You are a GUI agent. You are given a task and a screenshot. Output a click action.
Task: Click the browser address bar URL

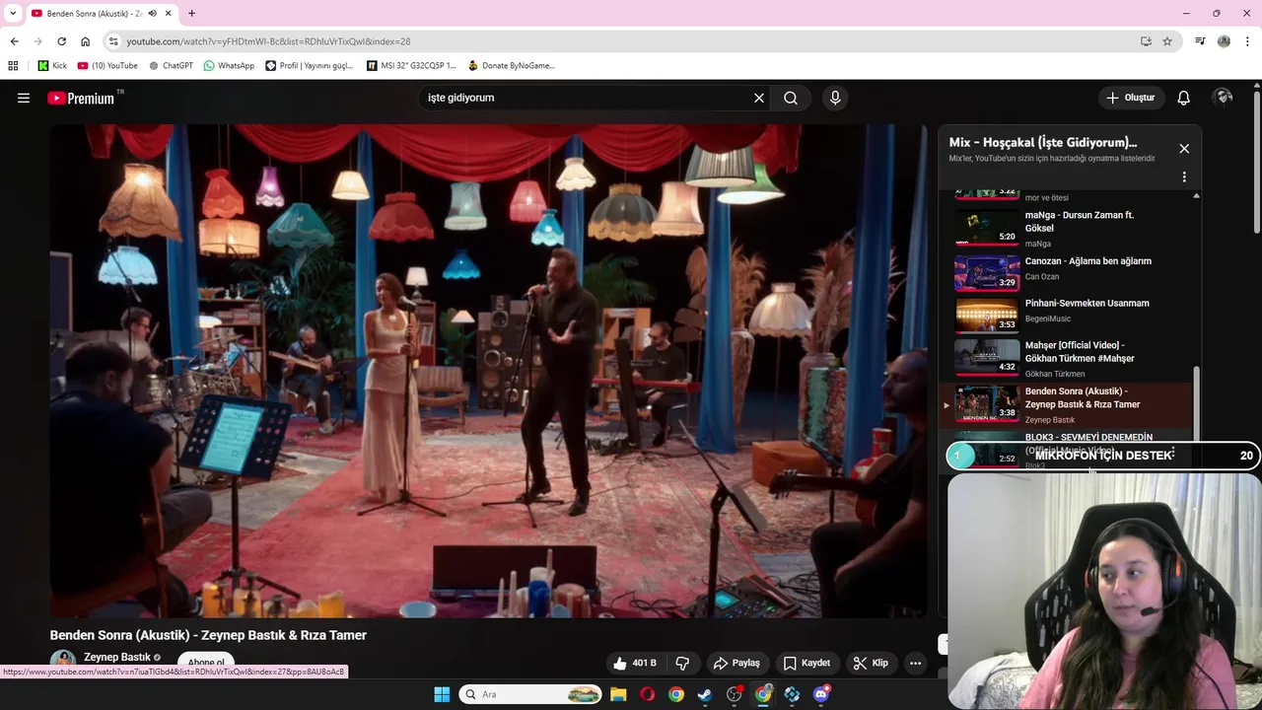pos(268,41)
